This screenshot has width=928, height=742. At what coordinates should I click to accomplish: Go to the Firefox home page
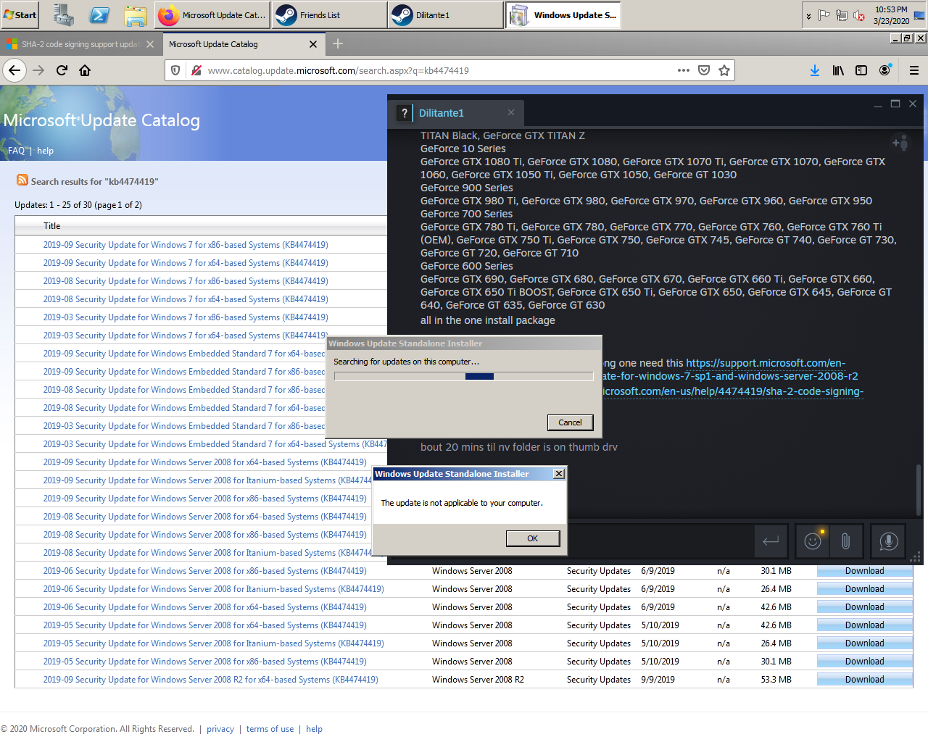(85, 70)
